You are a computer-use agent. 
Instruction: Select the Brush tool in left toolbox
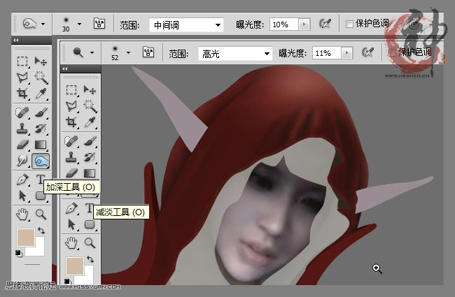41,112
